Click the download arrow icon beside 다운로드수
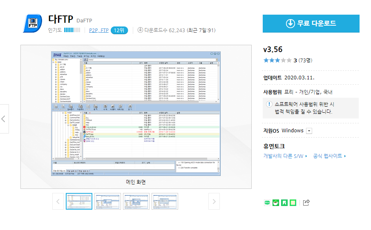This screenshot has height=230, width=371. [140, 30]
